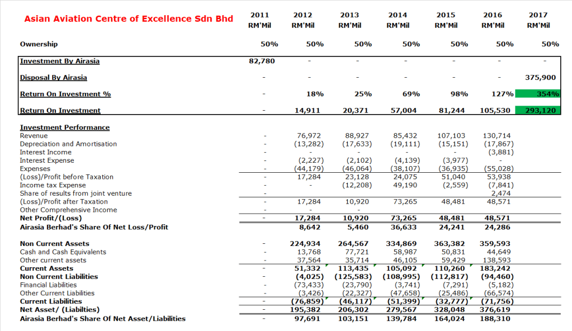
Task: Select the Investment Performance section heading
Action: click(65, 127)
